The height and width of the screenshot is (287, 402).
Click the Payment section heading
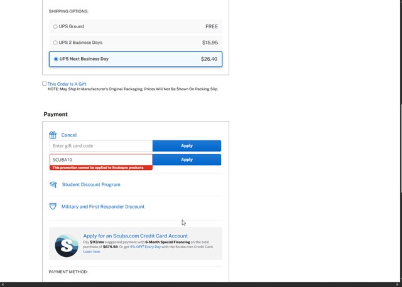56,114
